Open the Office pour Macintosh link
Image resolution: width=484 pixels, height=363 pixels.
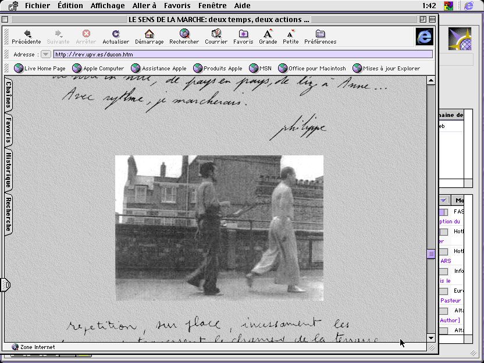coord(316,68)
